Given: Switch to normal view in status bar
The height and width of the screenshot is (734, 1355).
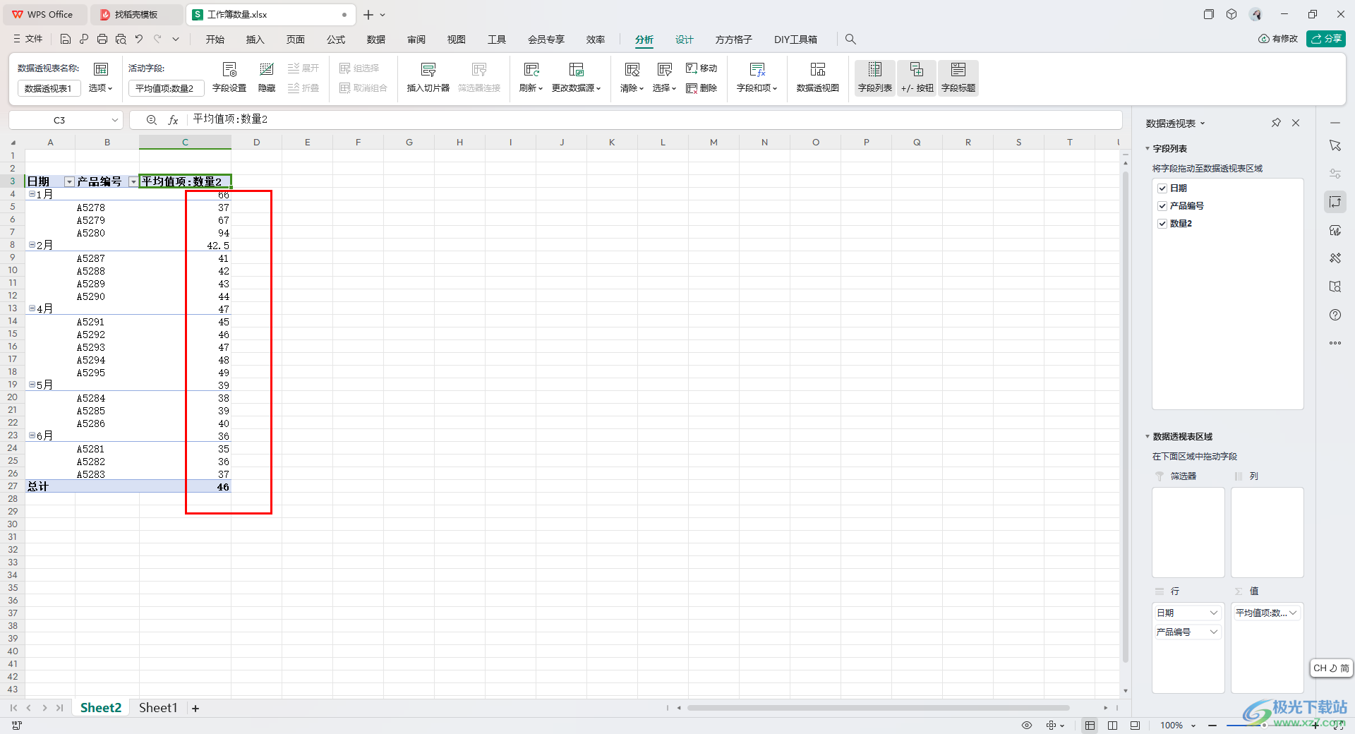Looking at the screenshot, I should click(x=1090, y=726).
